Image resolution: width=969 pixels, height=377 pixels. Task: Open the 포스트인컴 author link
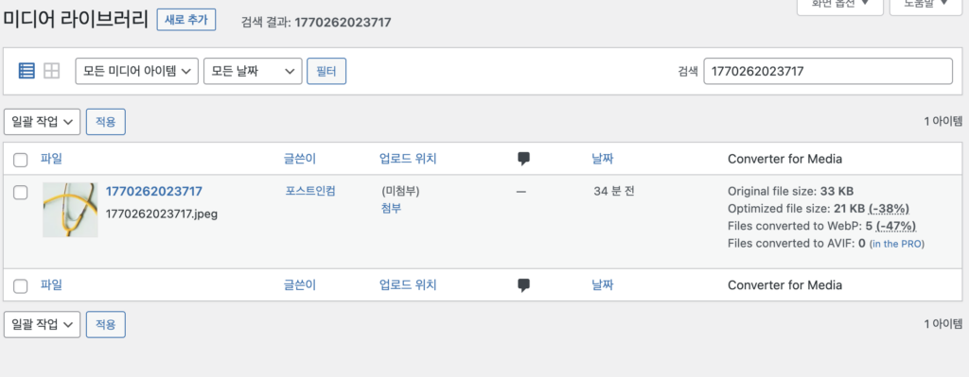pyautogui.click(x=310, y=191)
